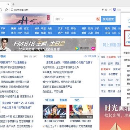
Task: Switch to the 今日热播 tab
Action: tap(49, 100)
